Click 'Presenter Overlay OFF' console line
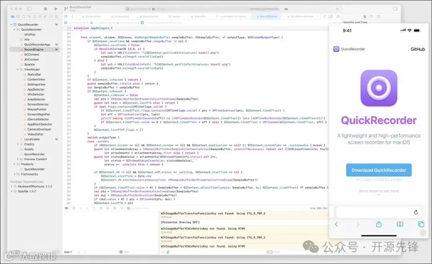Viewport: 432px width, 264px height. click(180, 222)
